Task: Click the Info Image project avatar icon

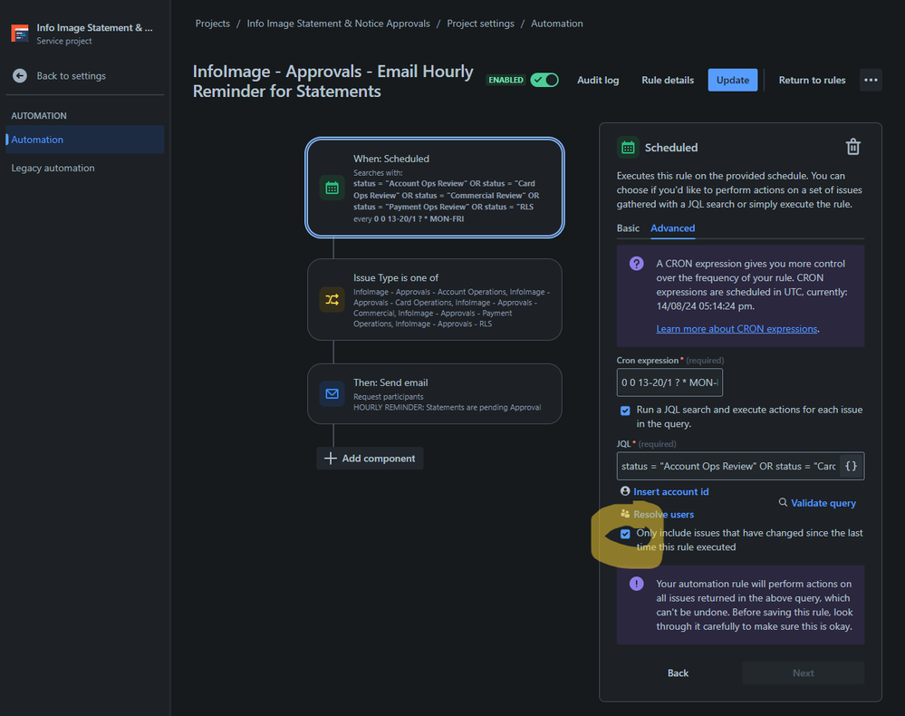Action: (20, 33)
